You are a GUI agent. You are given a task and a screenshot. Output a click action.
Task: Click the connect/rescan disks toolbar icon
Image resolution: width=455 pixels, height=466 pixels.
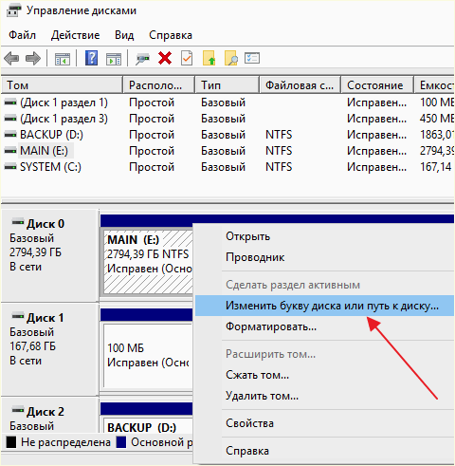tap(142, 59)
